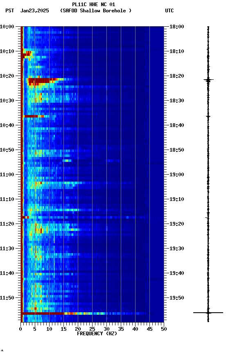Image resolution: width=226 pixels, height=355 pixels.
Task: Click the 50 Hz axis tick label
Action: coord(164,329)
